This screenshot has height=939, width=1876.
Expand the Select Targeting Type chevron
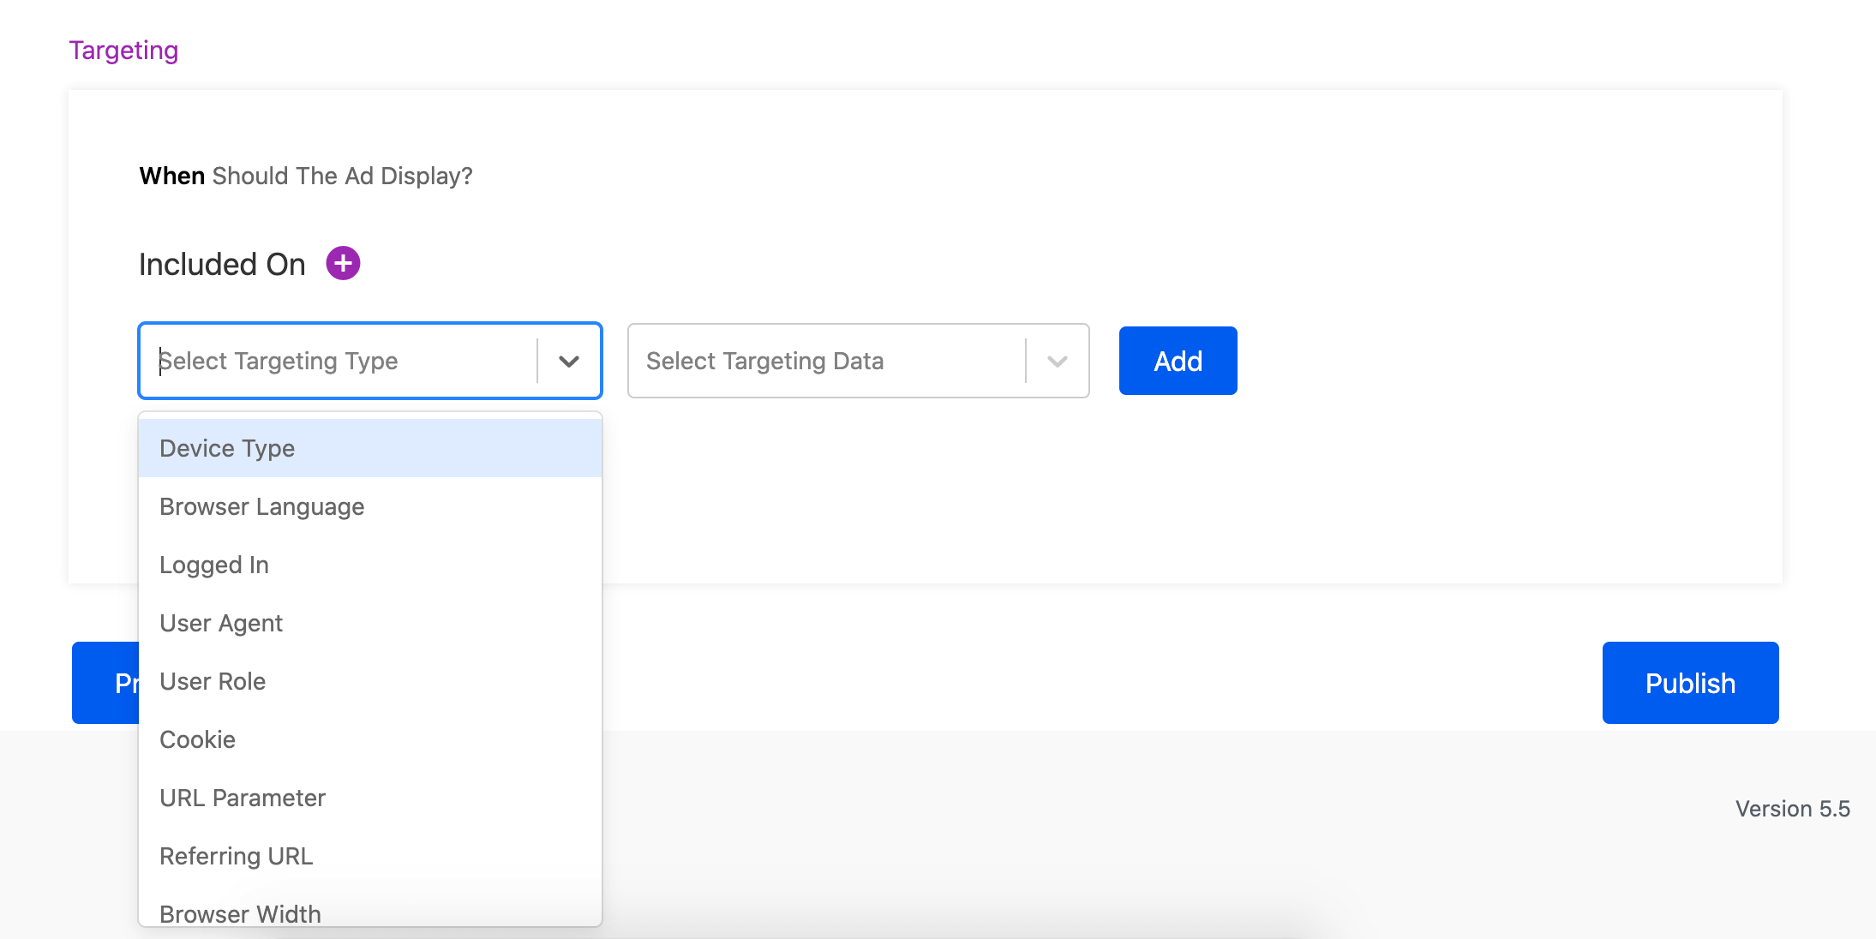click(x=569, y=361)
